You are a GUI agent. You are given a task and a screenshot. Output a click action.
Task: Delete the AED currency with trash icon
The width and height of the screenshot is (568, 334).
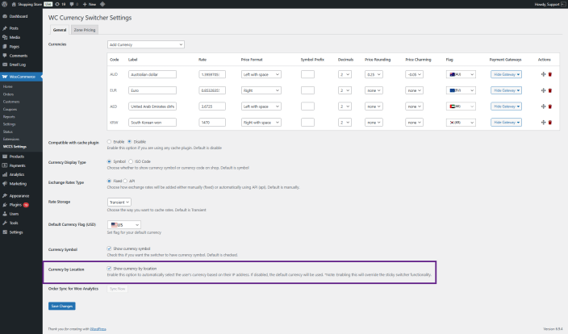click(x=550, y=106)
